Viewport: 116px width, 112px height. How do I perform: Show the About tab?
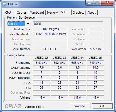[92, 13]
